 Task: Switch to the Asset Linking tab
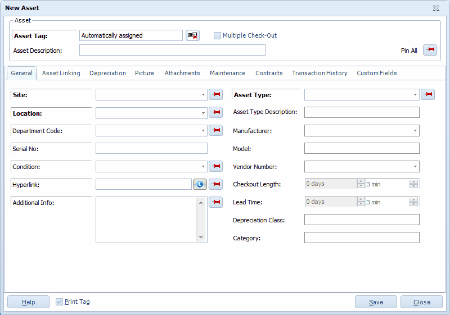[61, 73]
